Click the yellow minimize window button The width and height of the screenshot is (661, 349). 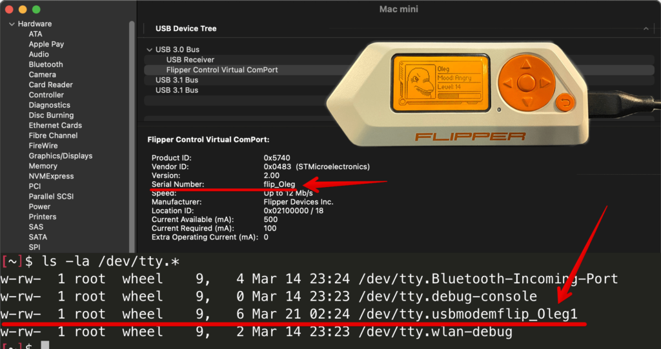(23, 9)
